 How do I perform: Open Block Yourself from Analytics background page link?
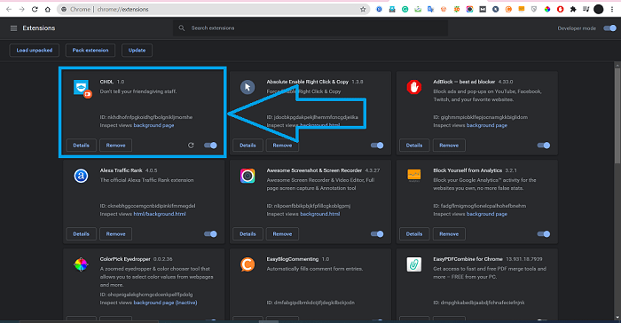point(487,214)
